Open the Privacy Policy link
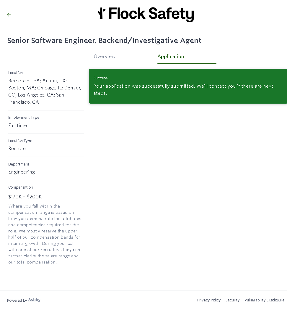 tap(209, 300)
